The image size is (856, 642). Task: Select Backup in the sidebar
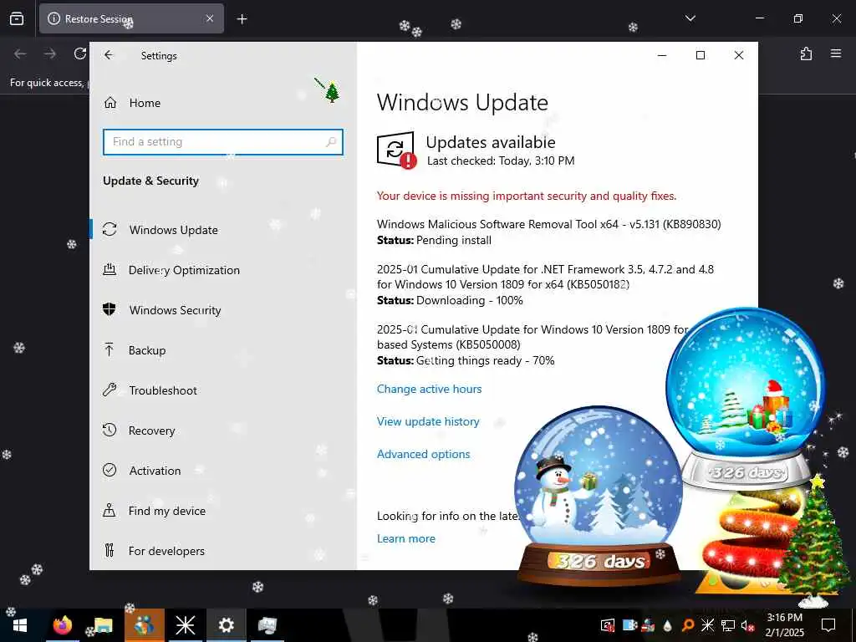tap(147, 350)
